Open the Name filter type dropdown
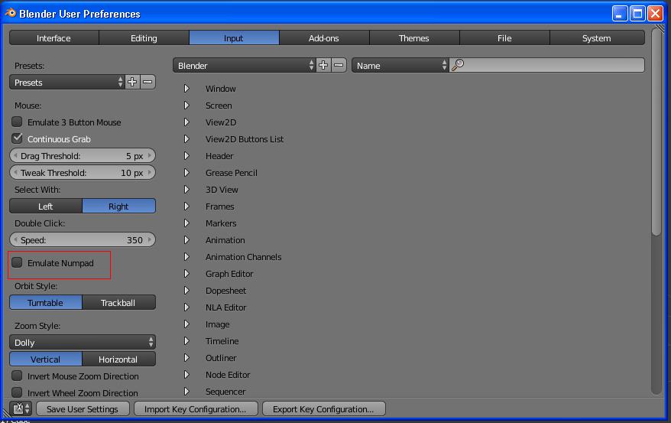Screen dimensions: 671x423 pos(400,66)
